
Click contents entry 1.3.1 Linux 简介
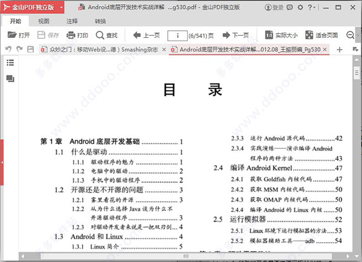(x=127, y=246)
